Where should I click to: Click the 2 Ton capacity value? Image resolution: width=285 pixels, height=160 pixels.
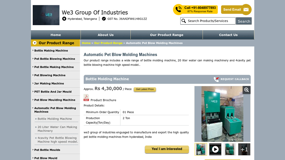pos(126,118)
